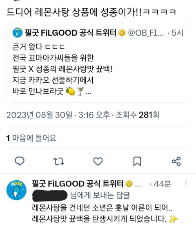Click 님에게 보내는 답글 reply-to text

[100, 195]
